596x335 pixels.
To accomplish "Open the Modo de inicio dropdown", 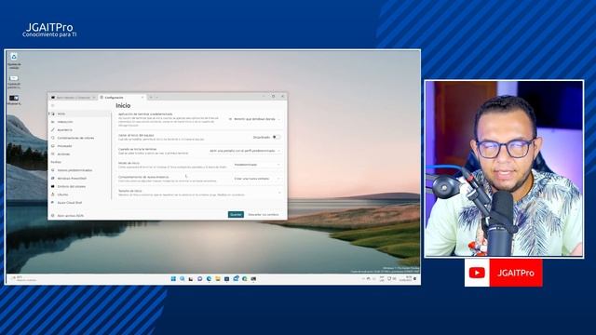I will 257,165.
